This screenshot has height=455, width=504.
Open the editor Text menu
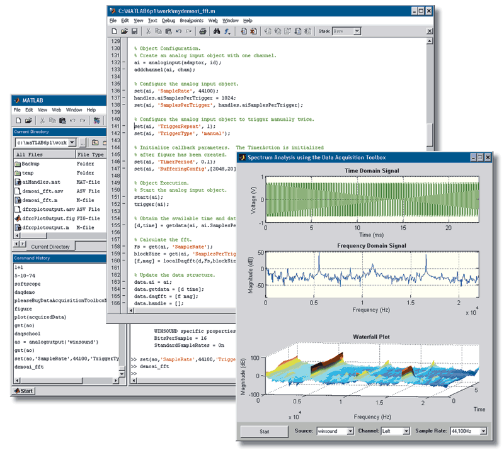tap(152, 21)
